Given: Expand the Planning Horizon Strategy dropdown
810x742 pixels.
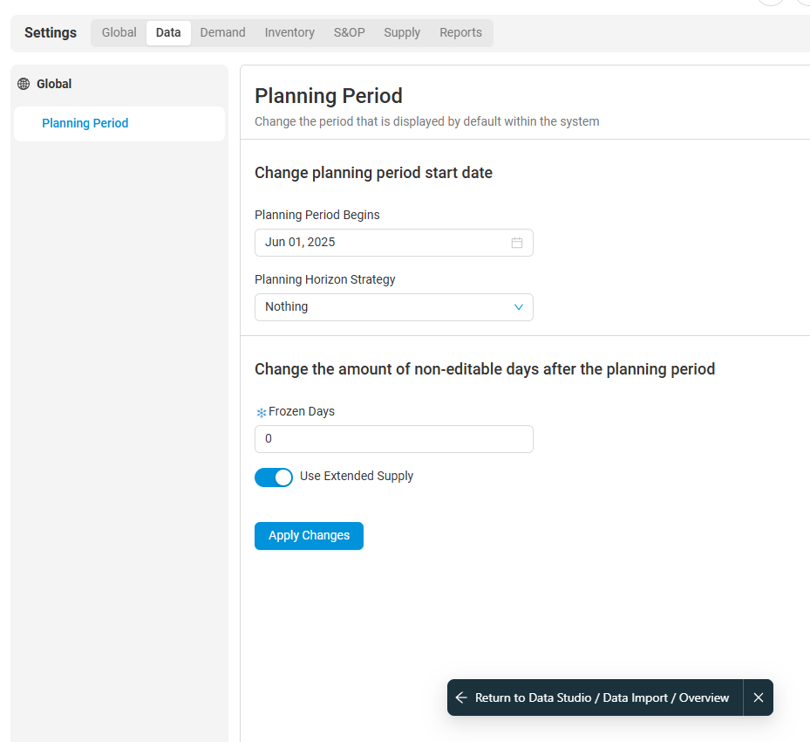Looking at the screenshot, I should tap(393, 307).
